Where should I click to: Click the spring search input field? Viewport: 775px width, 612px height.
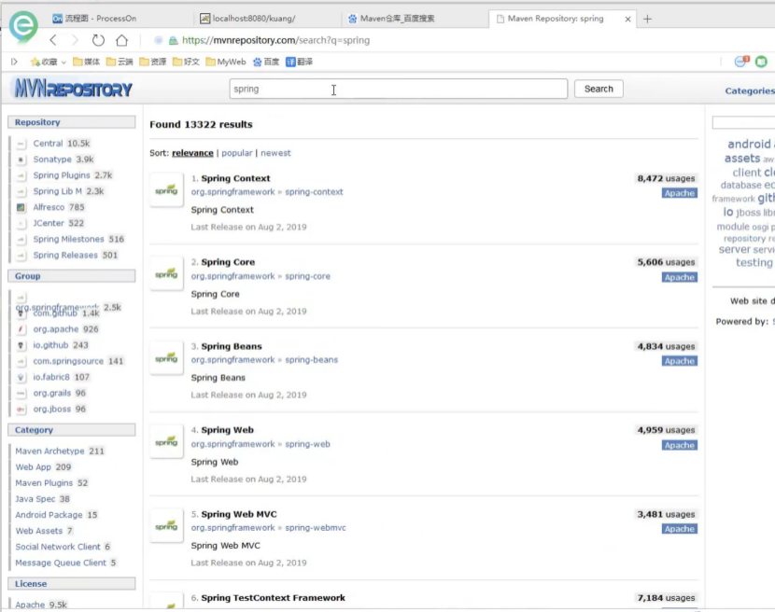coord(399,89)
